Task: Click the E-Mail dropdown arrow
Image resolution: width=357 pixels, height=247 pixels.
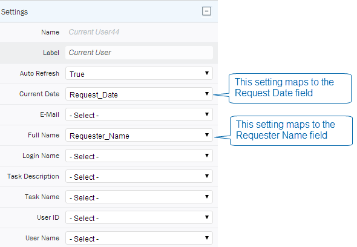Action: [207, 114]
